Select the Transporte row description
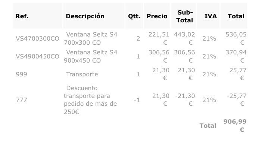This screenshot has width=280, height=143. (x=82, y=74)
